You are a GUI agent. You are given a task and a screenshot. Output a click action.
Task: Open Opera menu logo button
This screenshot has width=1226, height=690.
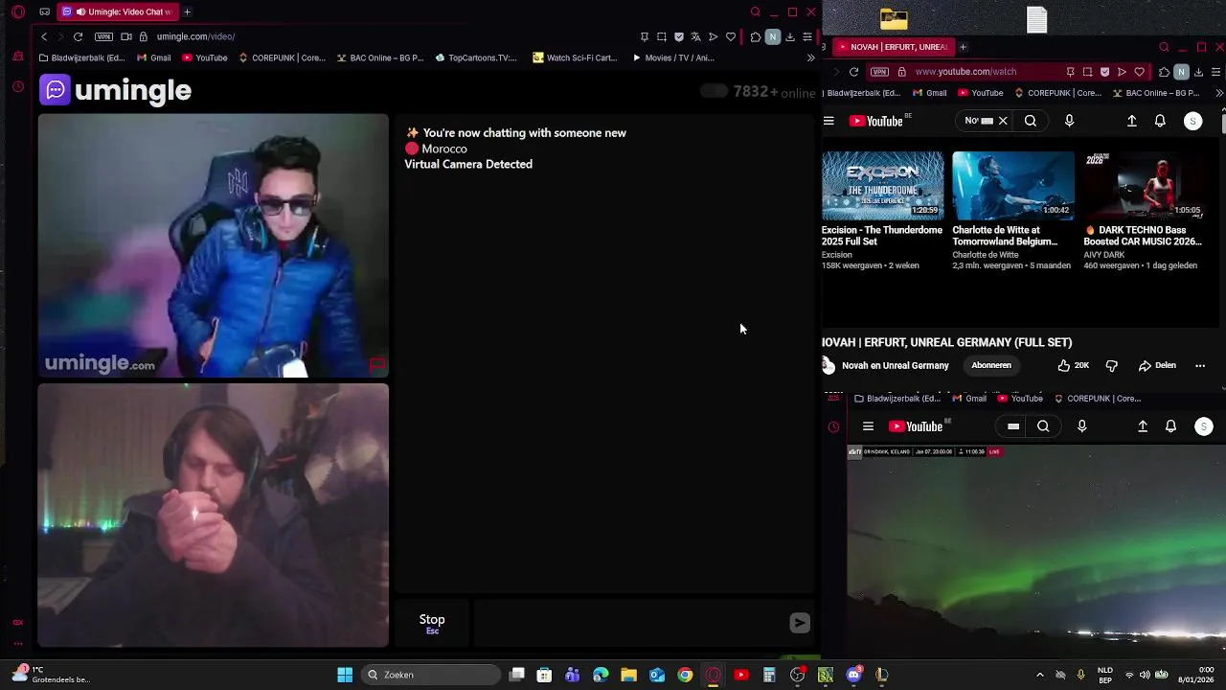[18, 11]
